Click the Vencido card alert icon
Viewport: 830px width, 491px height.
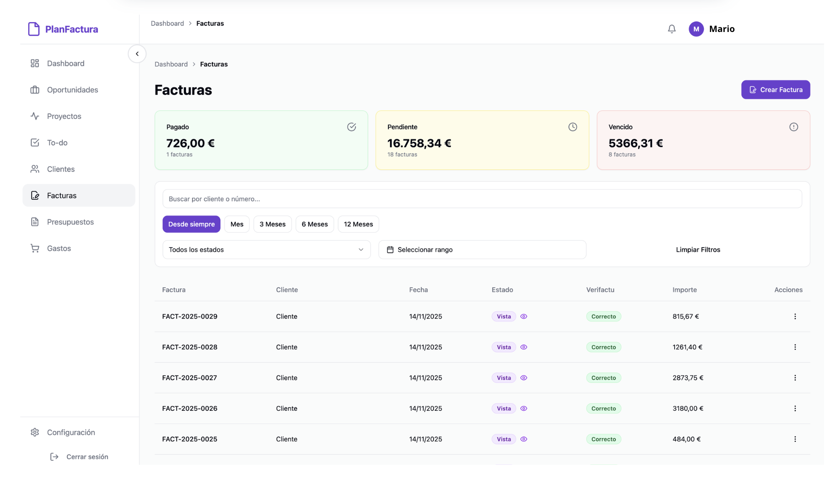click(x=793, y=127)
